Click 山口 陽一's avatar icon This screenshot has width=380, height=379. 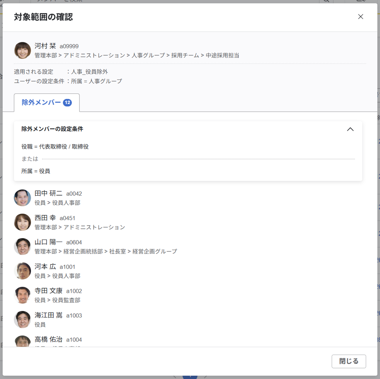(22, 247)
